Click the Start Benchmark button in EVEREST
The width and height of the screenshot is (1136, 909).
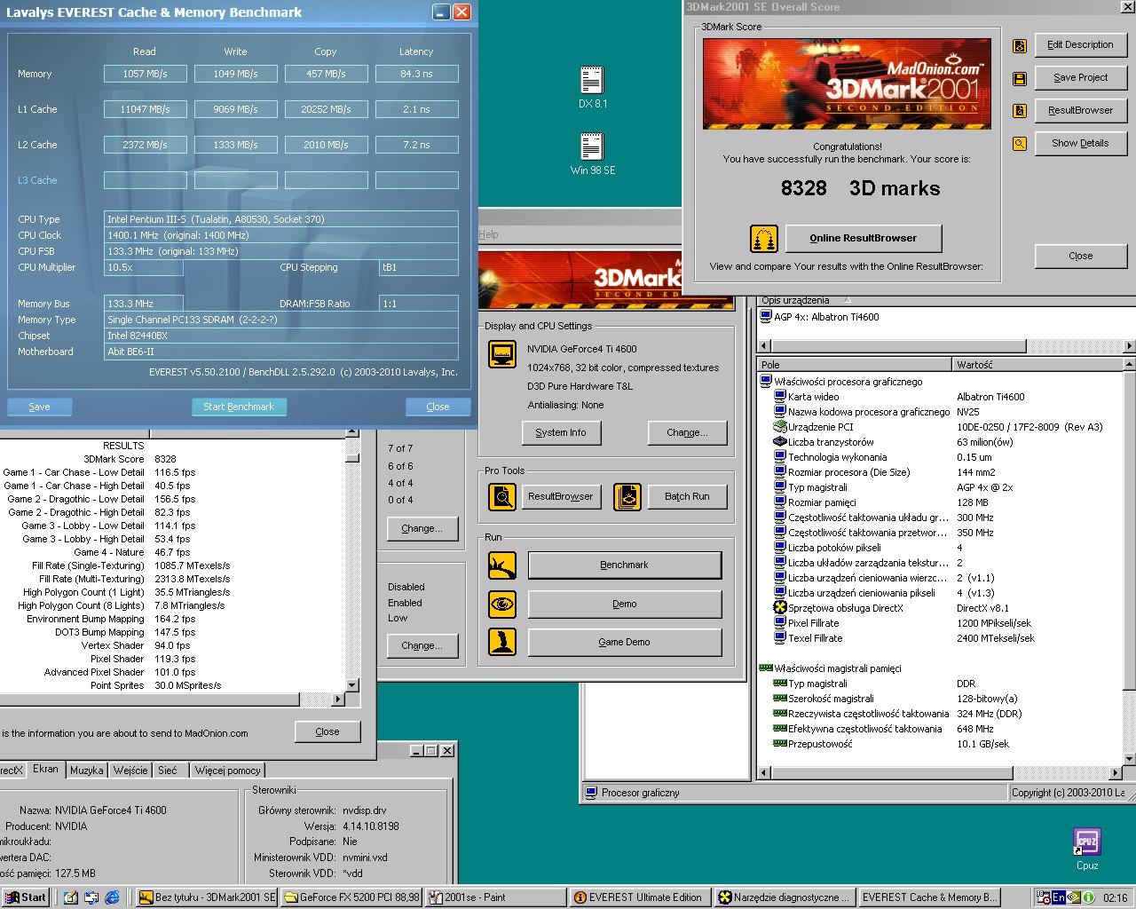coord(239,407)
